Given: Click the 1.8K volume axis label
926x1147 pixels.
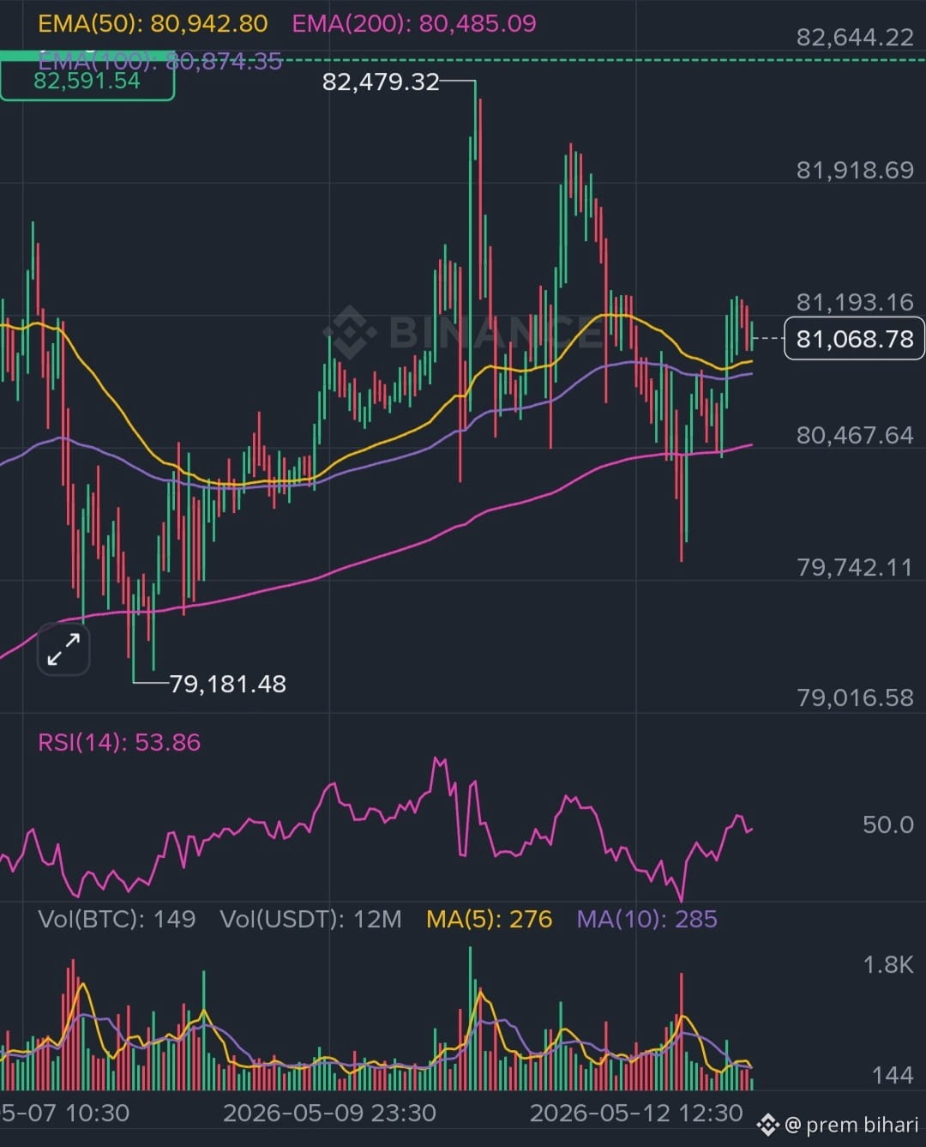Looking at the screenshot, I should [888, 965].
